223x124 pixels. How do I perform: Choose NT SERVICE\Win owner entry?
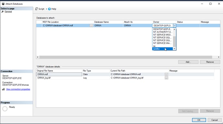pyautogui.click(x=163, y=43)
